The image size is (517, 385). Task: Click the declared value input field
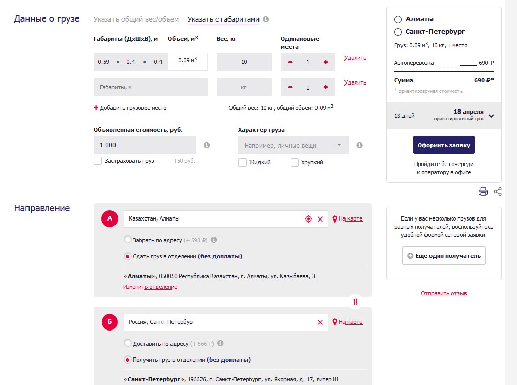[x=145, y=145]
